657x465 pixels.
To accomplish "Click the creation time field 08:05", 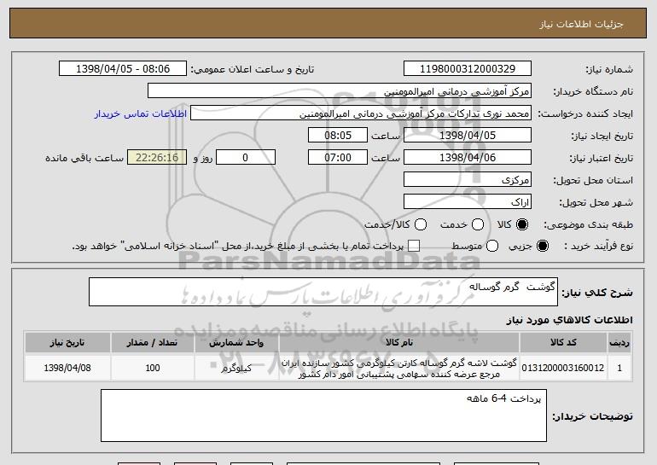I will tap(338, 136).
